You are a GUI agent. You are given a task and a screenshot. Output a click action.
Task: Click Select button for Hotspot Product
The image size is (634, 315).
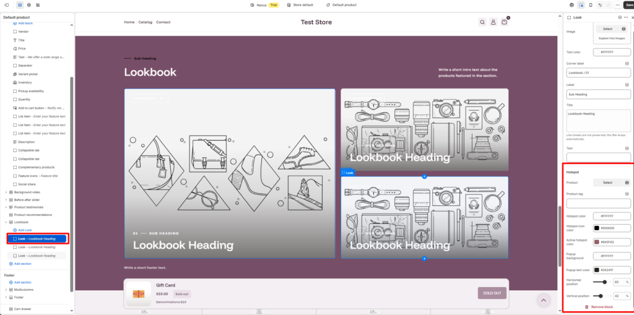608,183
